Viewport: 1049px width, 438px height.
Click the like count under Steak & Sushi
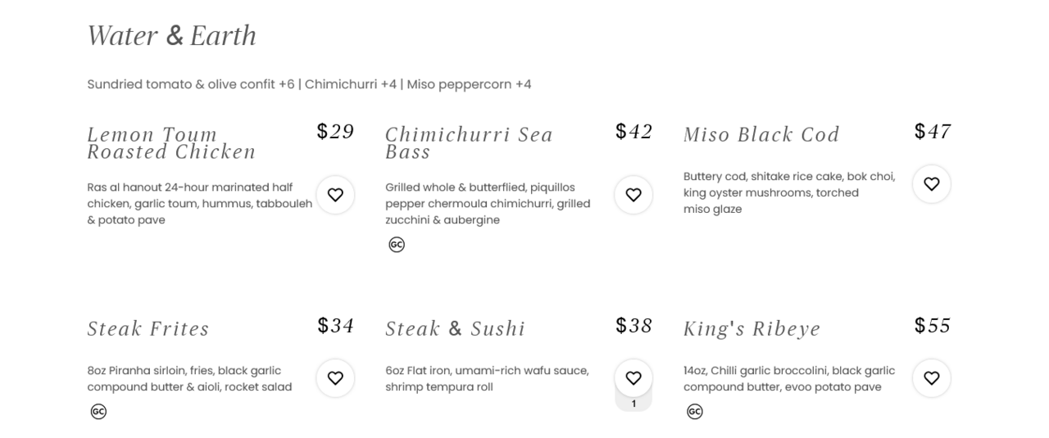point(633,404)
